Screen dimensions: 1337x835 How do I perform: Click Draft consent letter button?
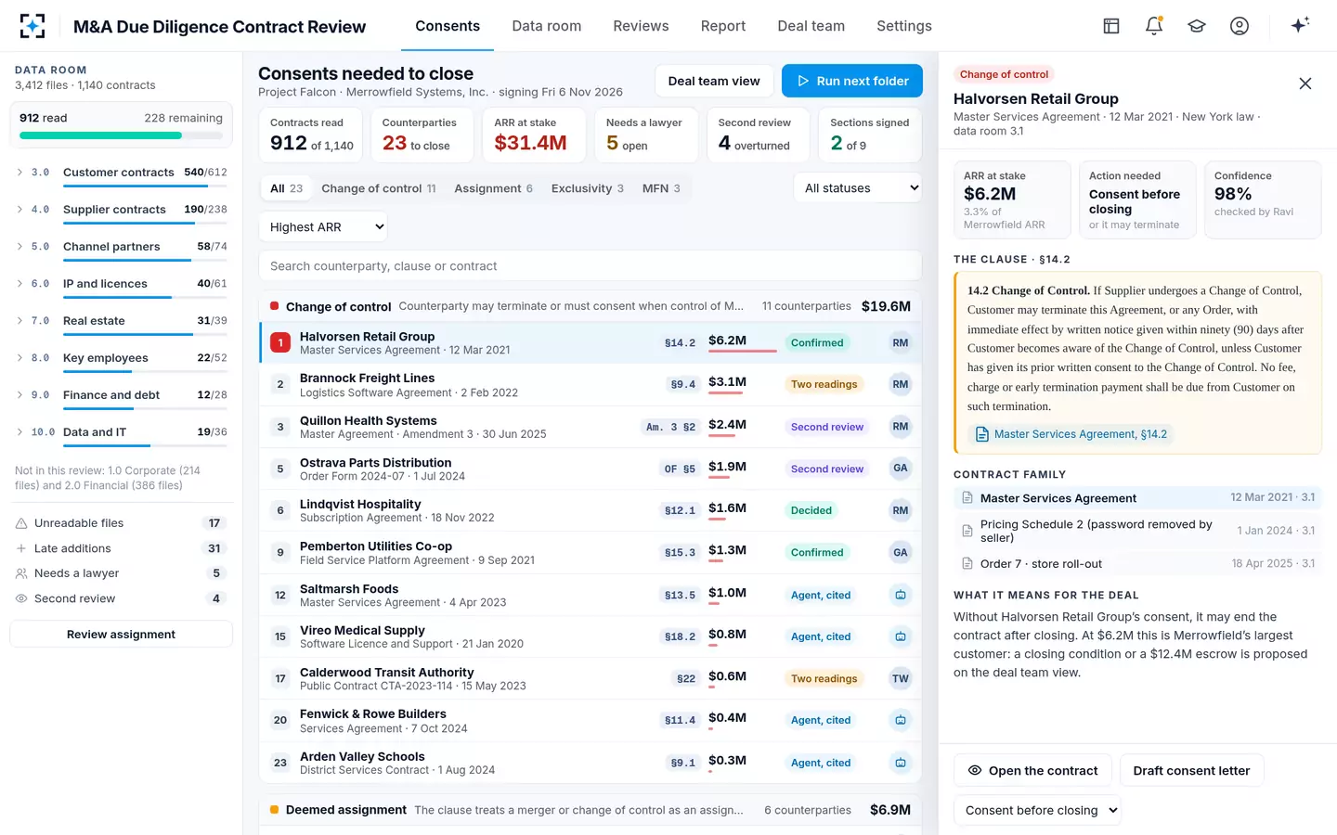(1191, 770)
